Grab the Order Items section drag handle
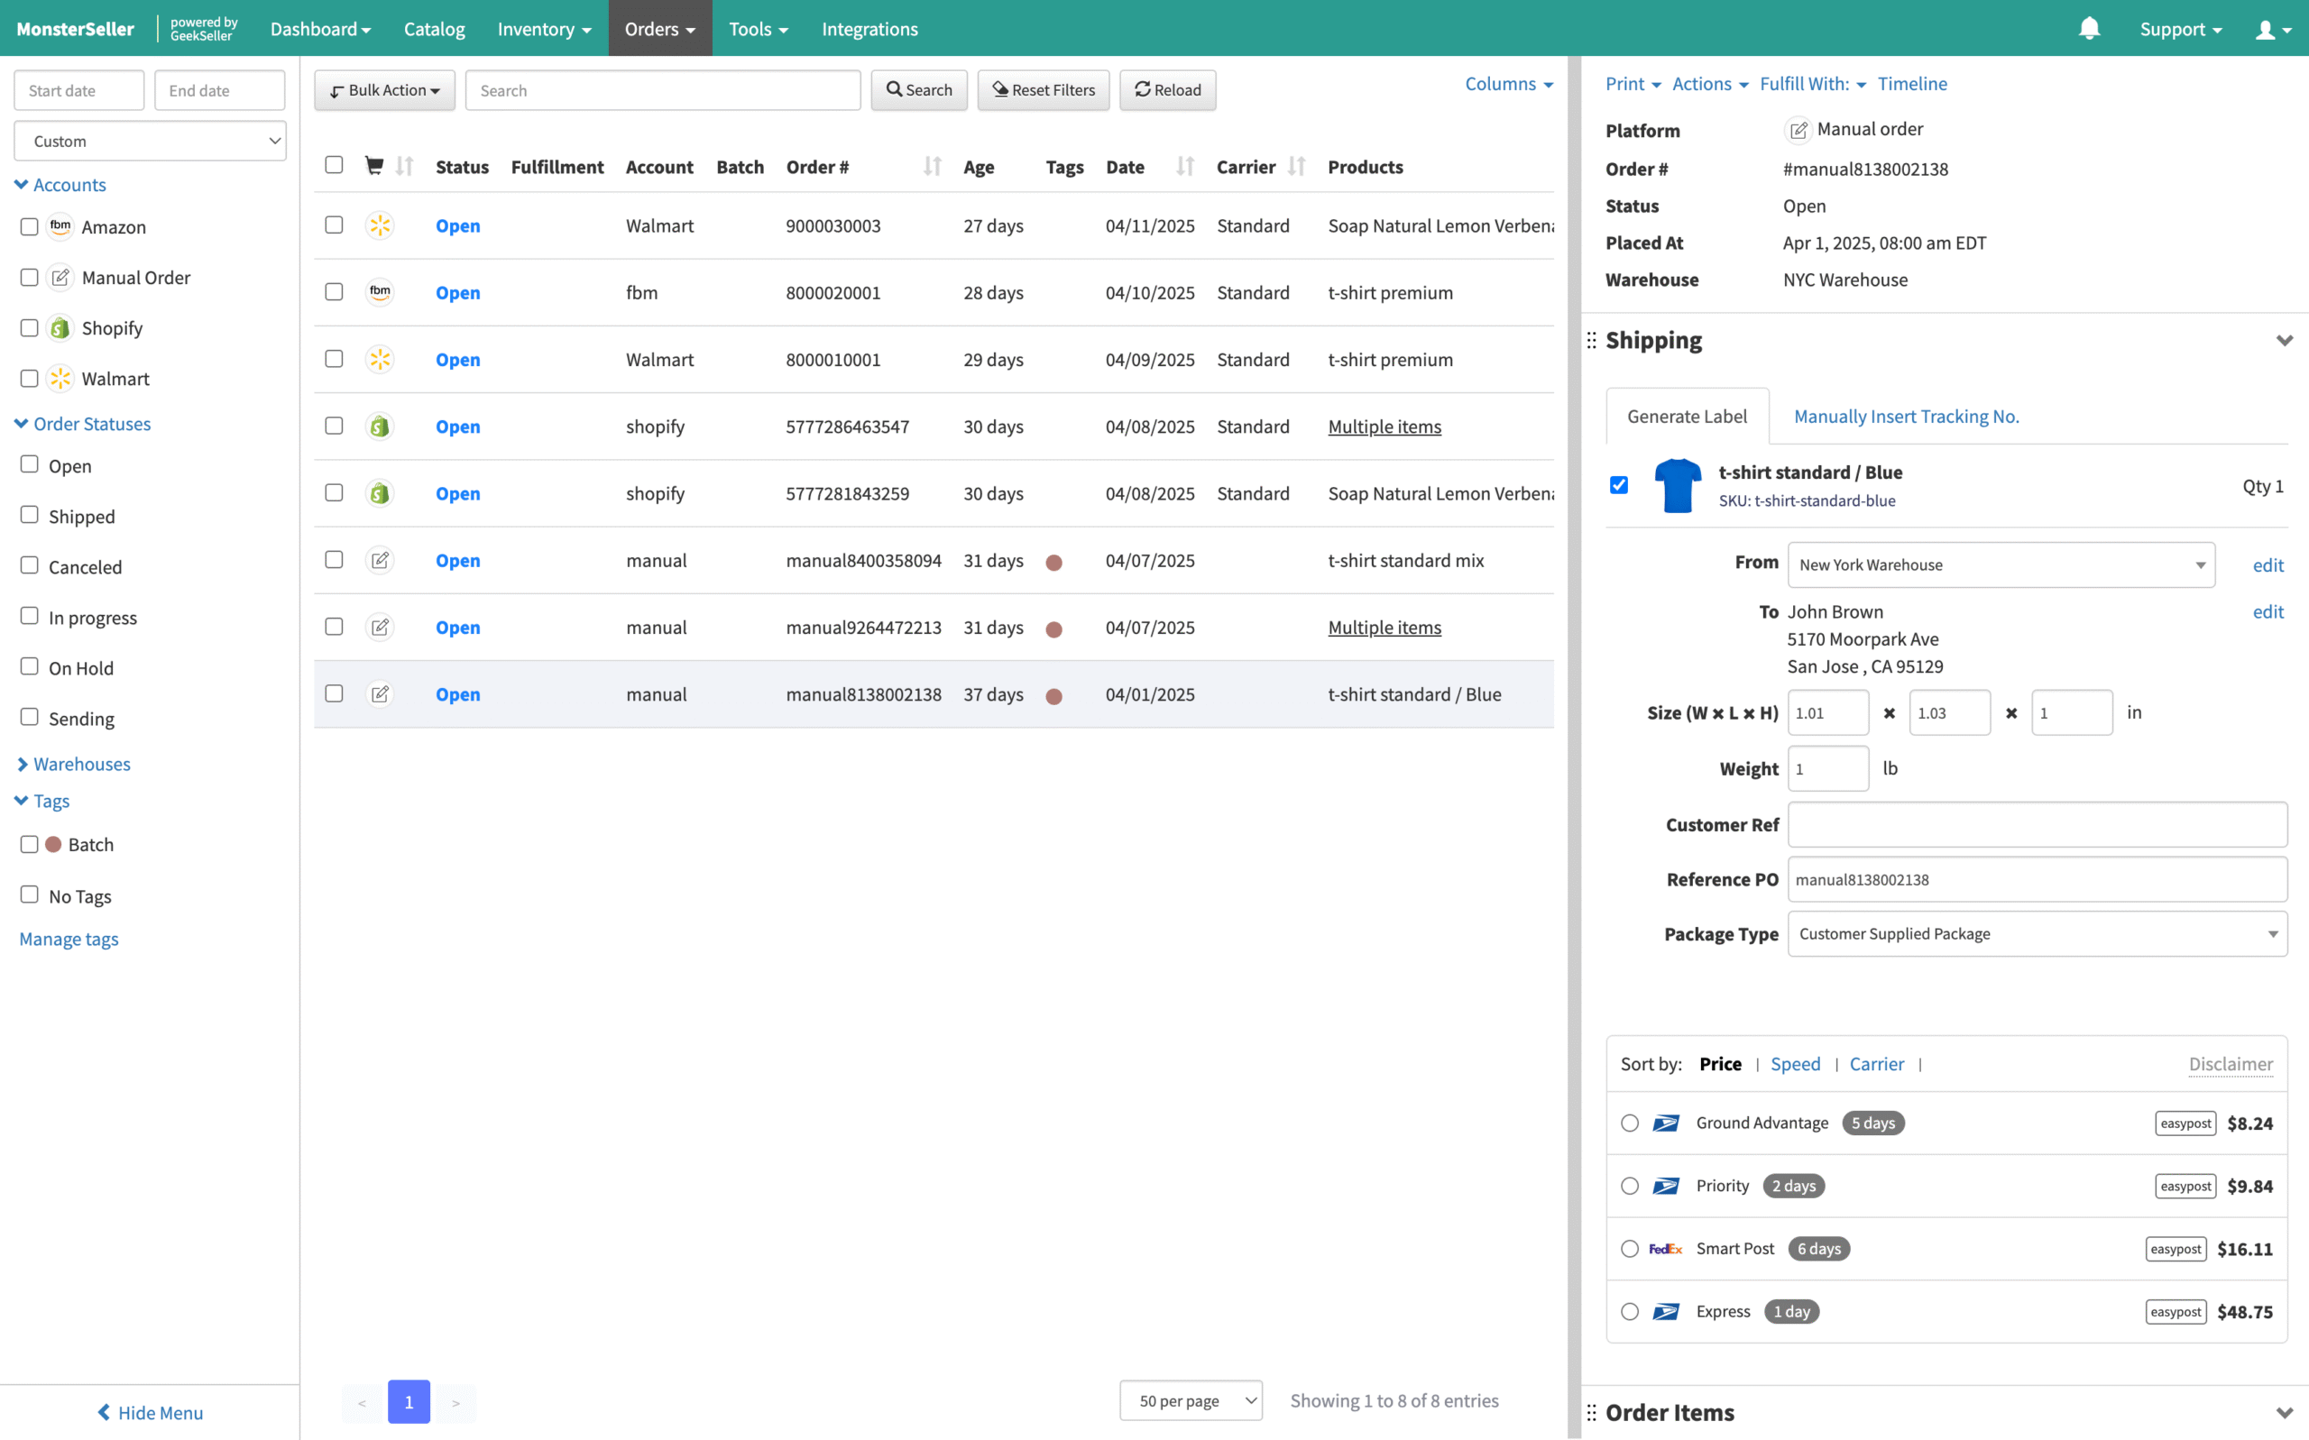This screenshot has width=2309, height=1440. 1591,1412
